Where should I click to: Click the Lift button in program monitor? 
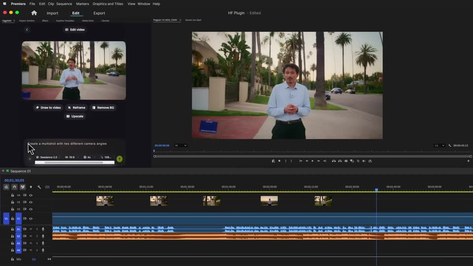point(334,161)
